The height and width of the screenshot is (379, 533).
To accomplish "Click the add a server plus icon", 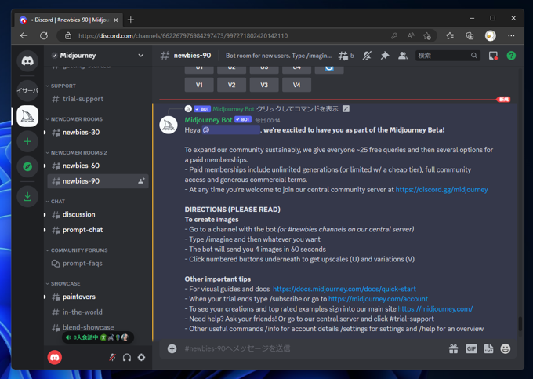I will [x=27, y=141].
